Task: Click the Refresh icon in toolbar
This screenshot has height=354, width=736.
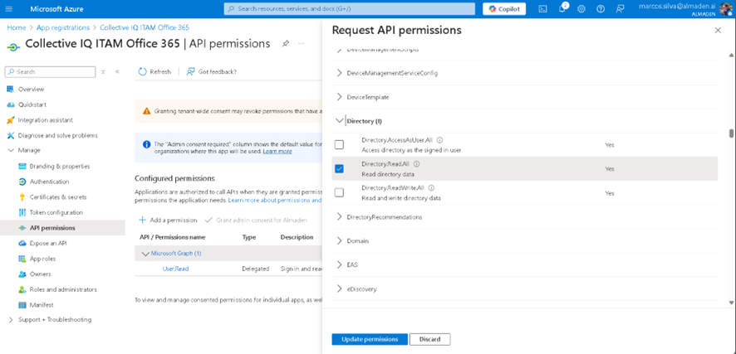Action: pyautogui.click(x=143, y=71)
